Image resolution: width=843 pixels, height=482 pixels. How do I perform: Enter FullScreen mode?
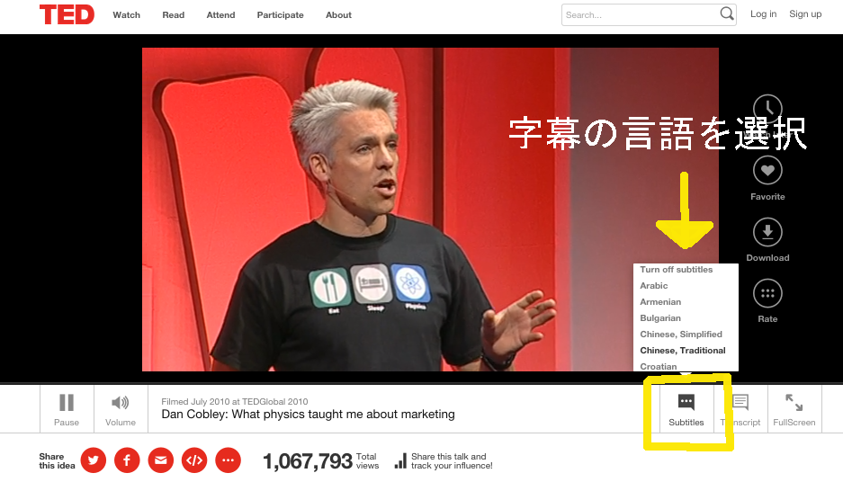click(x=794, y=409)
